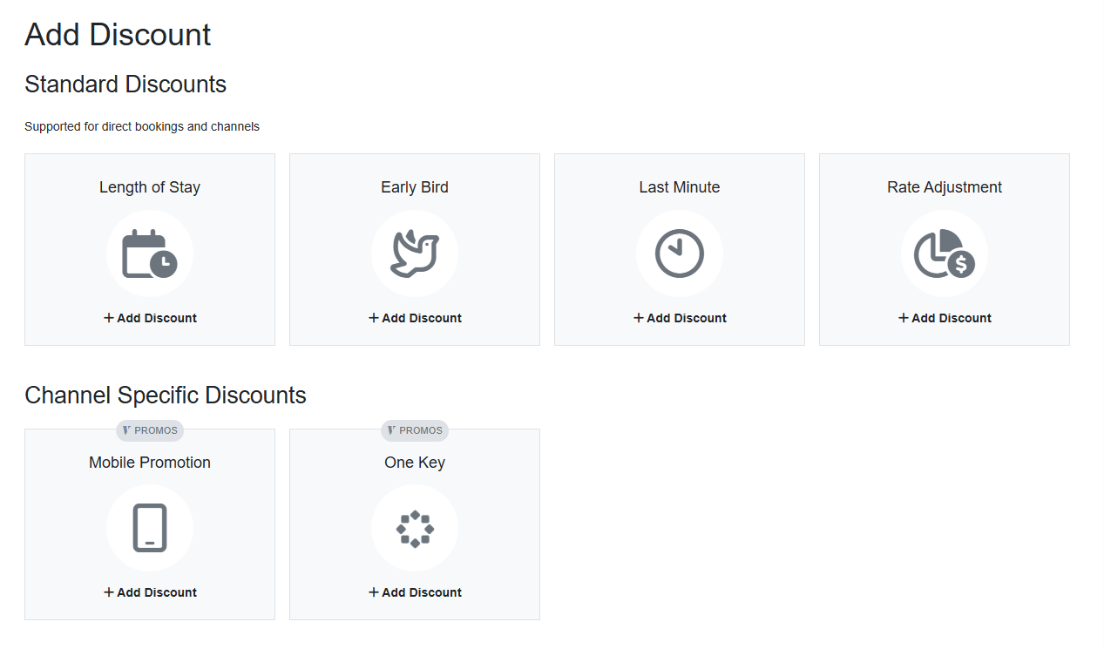This screenshot has width=1104, height=649.
Task: Click the Rate Adjustment pie chart icon
Action: tap(945, 254)
